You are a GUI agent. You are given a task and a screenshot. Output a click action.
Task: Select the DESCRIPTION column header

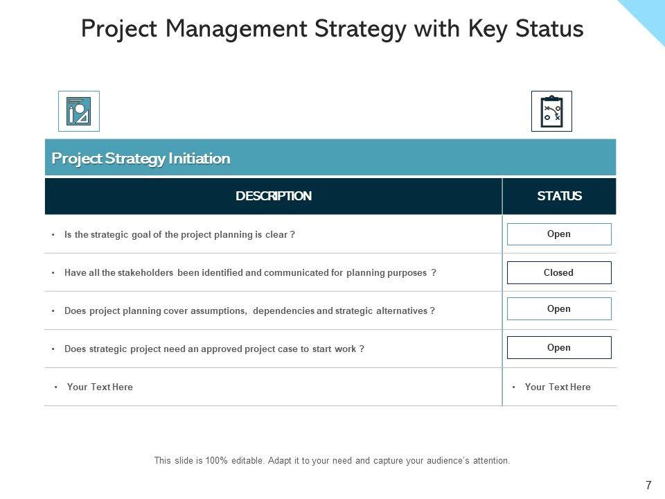[x=273, y=196]
